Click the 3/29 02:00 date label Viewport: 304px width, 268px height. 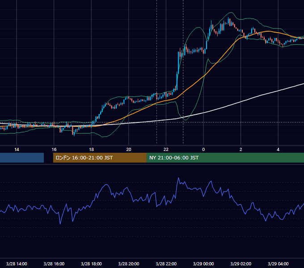[x=241, y=264]
